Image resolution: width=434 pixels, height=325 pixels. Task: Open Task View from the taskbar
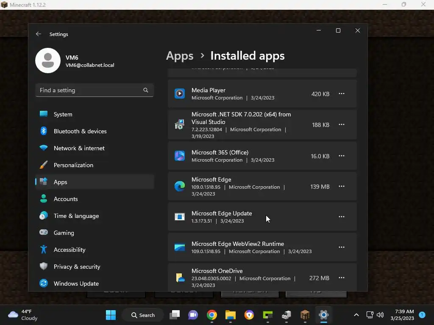[175, 315]
